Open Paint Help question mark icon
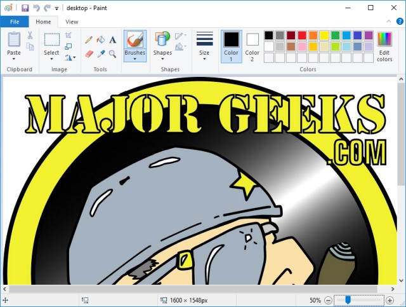Viewport: 406px width, 307px height. (x=400, y=21)
